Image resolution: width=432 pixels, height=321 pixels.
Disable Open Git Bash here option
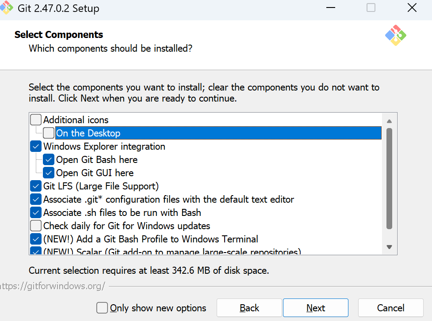pos(49,159)
